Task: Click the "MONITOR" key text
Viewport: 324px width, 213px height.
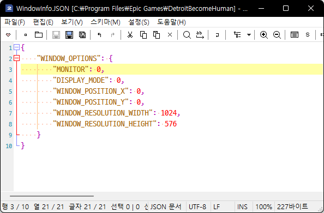Action: [71, 69]
